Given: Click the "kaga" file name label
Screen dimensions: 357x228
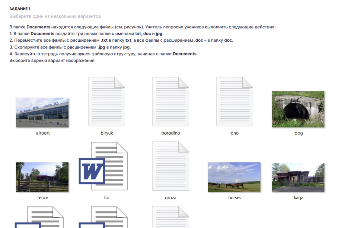Looking at the screenshot, I should (299, 198).
